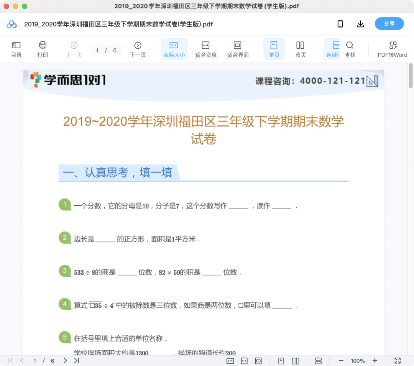
Task: Go to previous page in bottom bar
Action: click(x=22, y=361)
